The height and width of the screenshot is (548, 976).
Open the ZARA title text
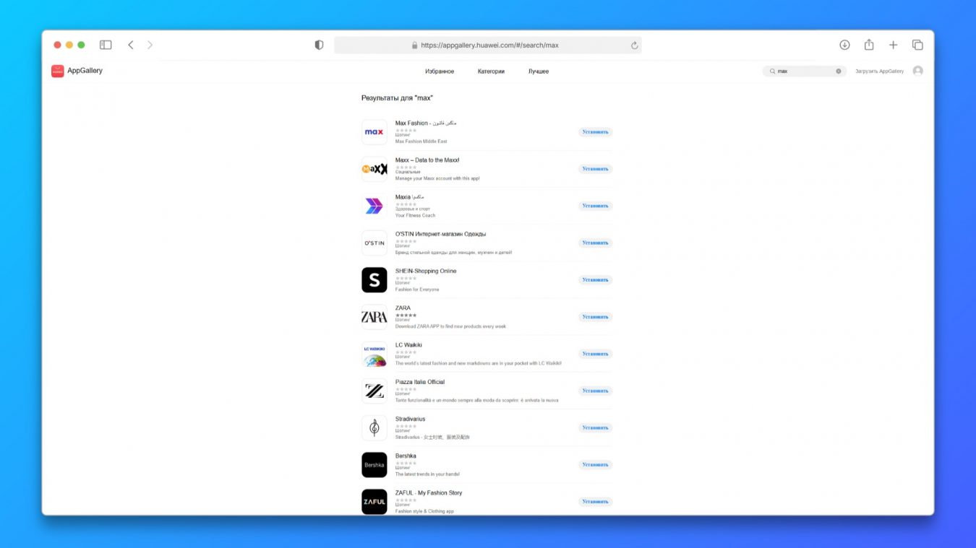403,308
